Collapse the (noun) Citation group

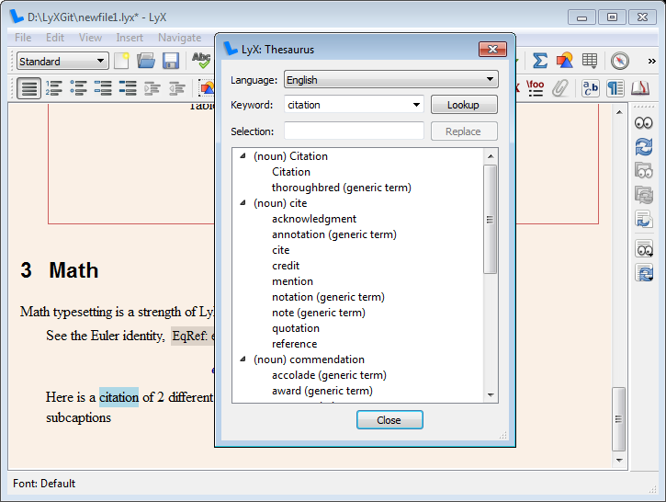click(x=243, y=156)
